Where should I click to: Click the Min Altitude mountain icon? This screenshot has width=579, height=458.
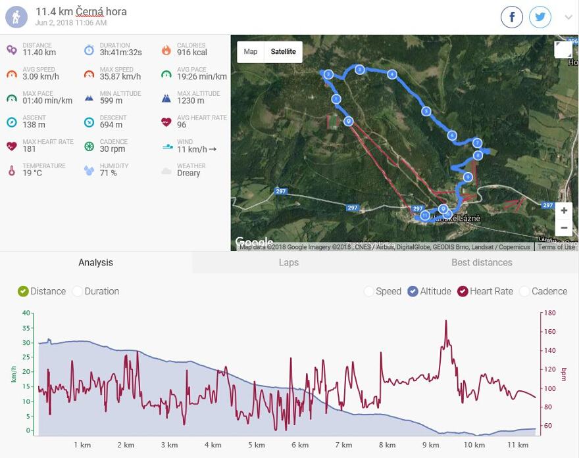[x=89, y=98]
